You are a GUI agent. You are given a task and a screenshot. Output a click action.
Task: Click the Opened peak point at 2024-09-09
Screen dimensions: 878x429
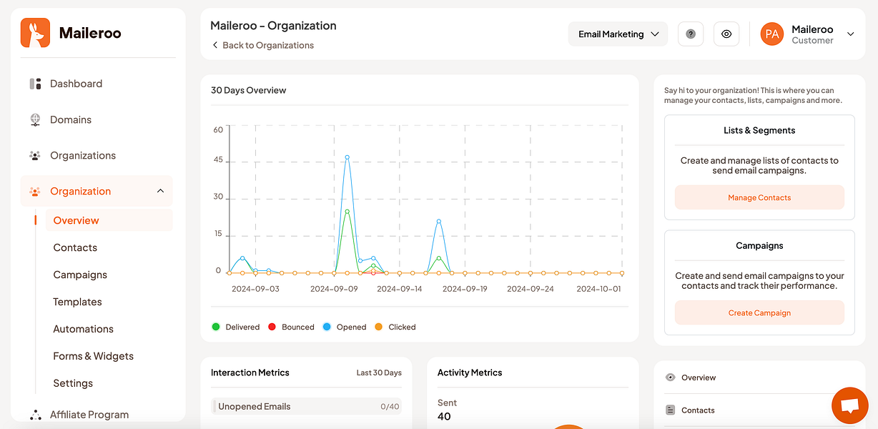[x=347, y=157]
